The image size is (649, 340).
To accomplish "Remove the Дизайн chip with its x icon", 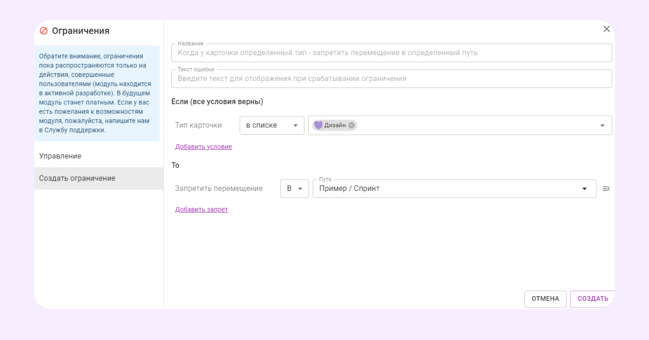I will [351, 125].
